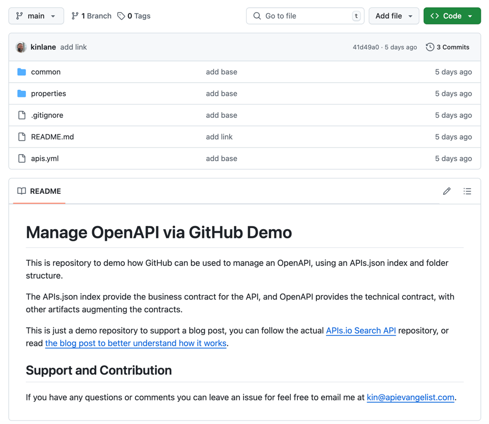Click kinlane's avatar image
The image size is (489, 424).
tap(21, 47)
